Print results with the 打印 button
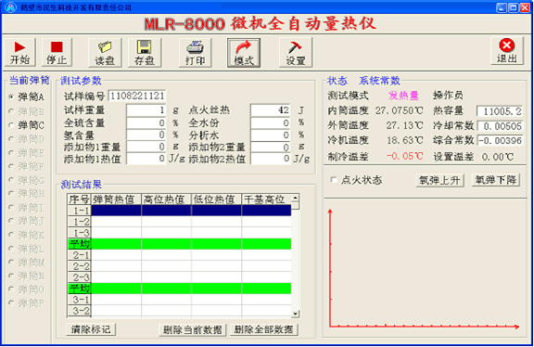The height and width of the screenshot is (347, 534). pos(195,52)
